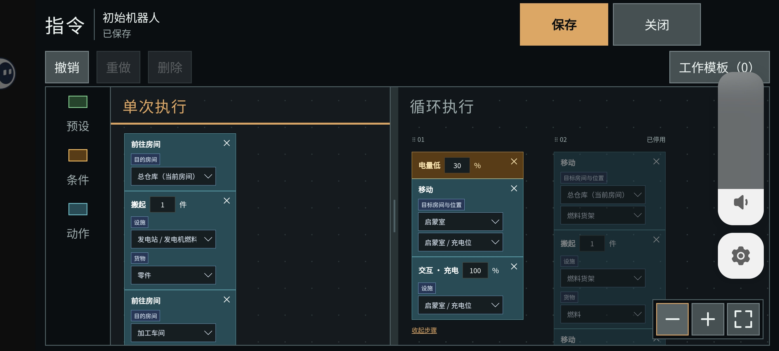Collapse steps via 收起步骤 link
779x351 pixels.
click(x=424, y=330)
